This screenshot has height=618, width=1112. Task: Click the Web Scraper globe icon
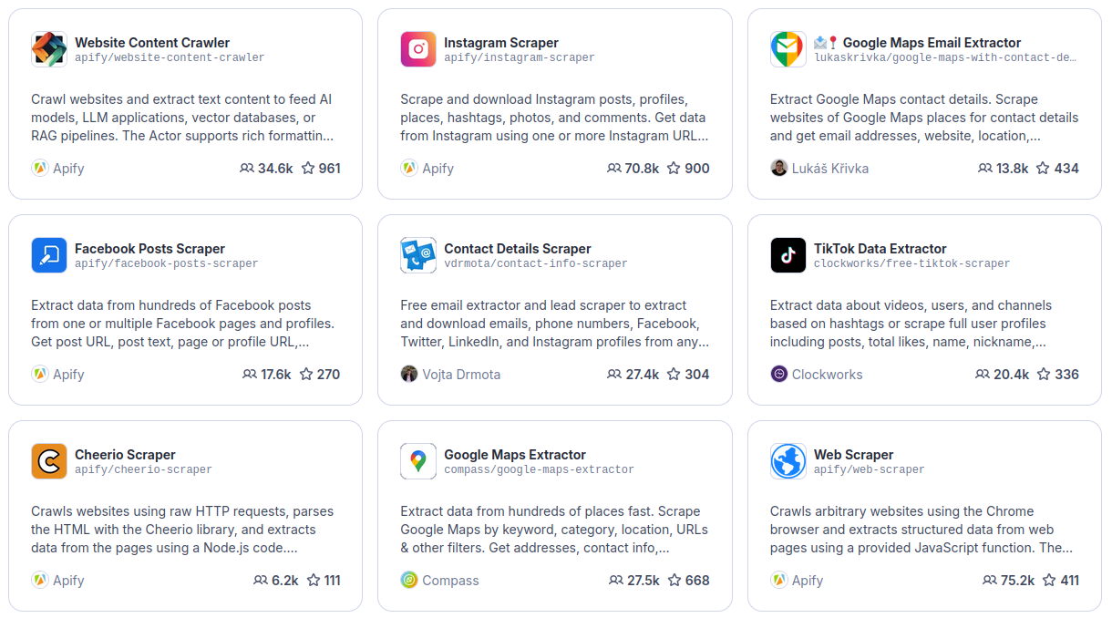[788, 461]
